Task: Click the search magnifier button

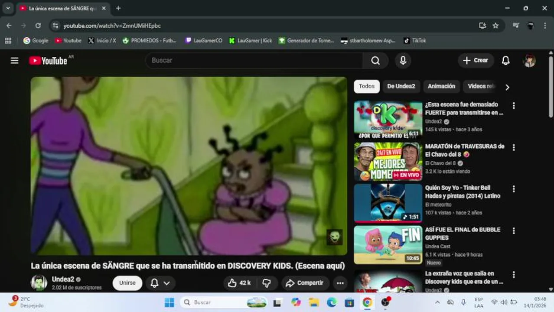Action: coord(375,61)
